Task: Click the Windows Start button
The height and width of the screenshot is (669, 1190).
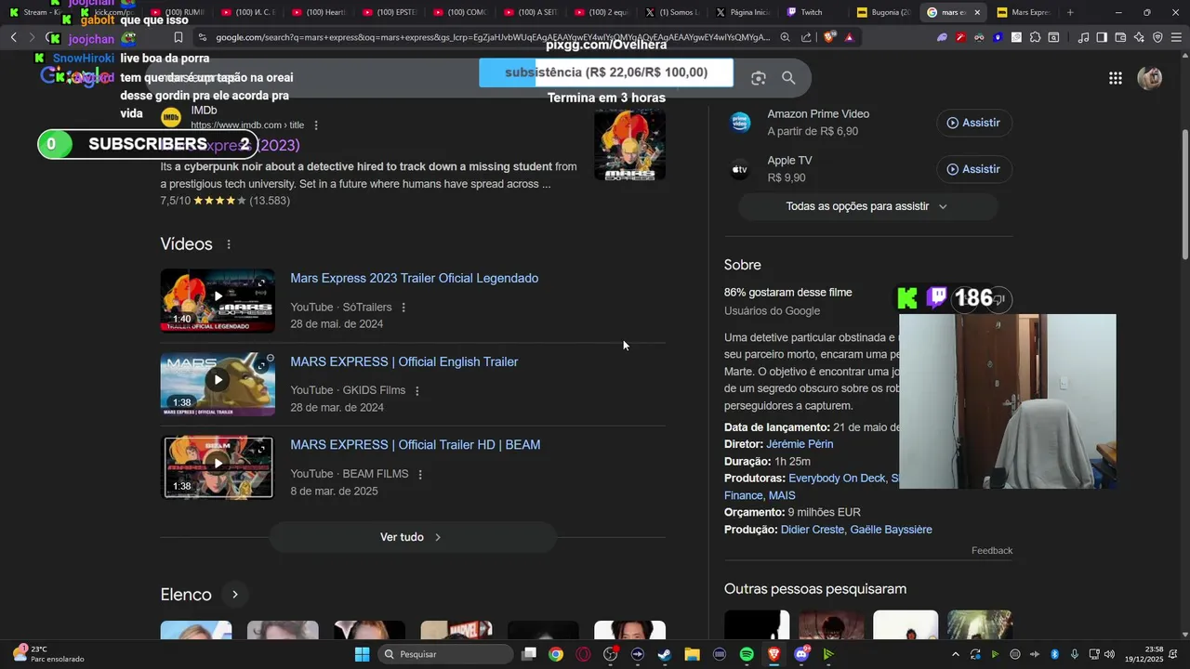Action: (363, 654)
